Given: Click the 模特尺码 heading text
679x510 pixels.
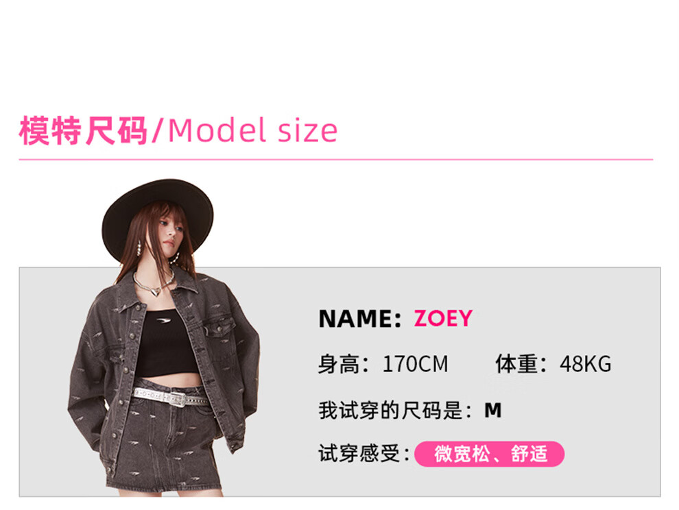Looking at the screenshot, I should pos(83,130).
